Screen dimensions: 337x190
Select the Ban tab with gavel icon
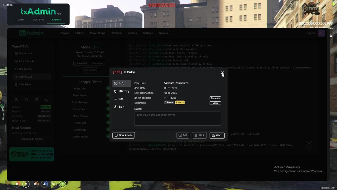click(122, 107)
